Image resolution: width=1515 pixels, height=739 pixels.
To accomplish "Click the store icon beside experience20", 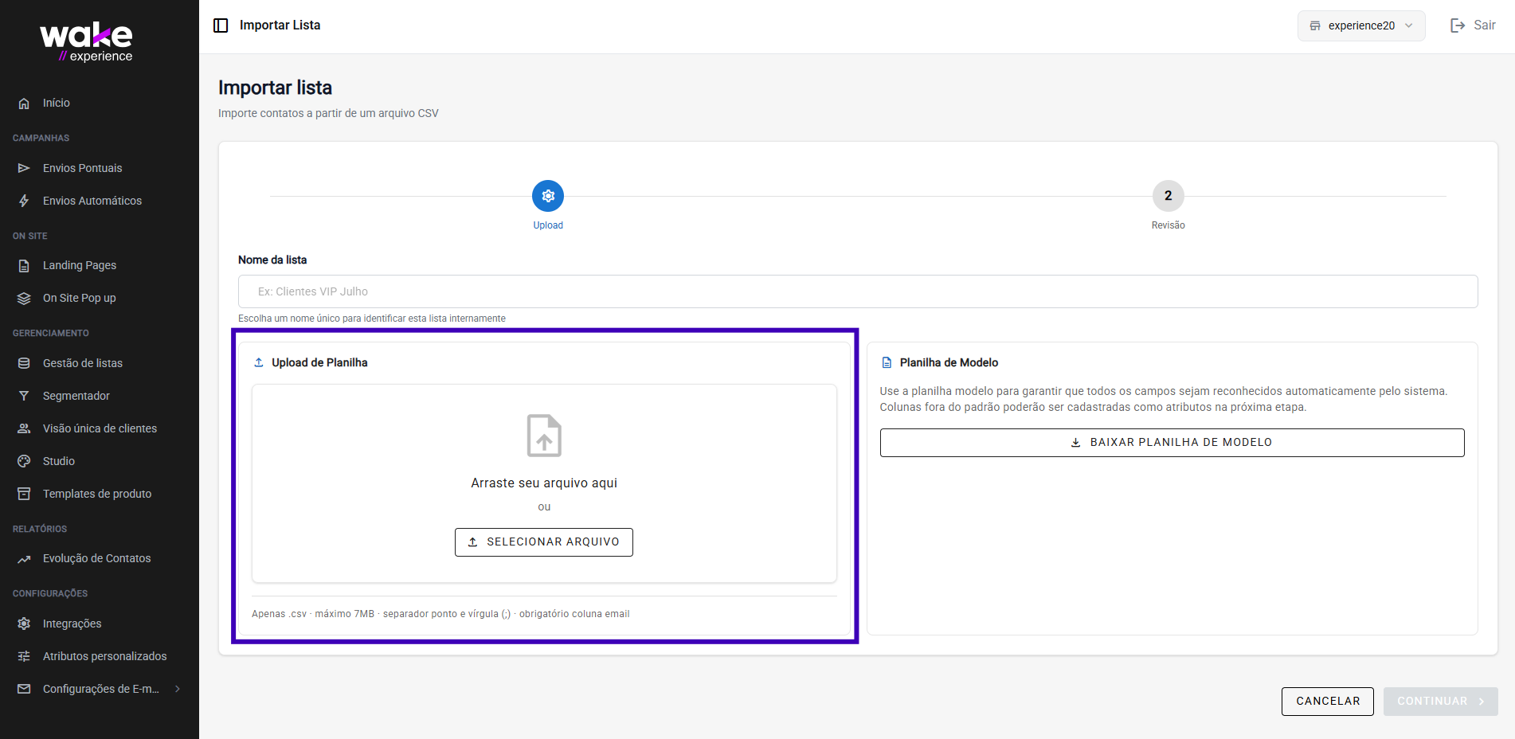I will pos(1315,25).
